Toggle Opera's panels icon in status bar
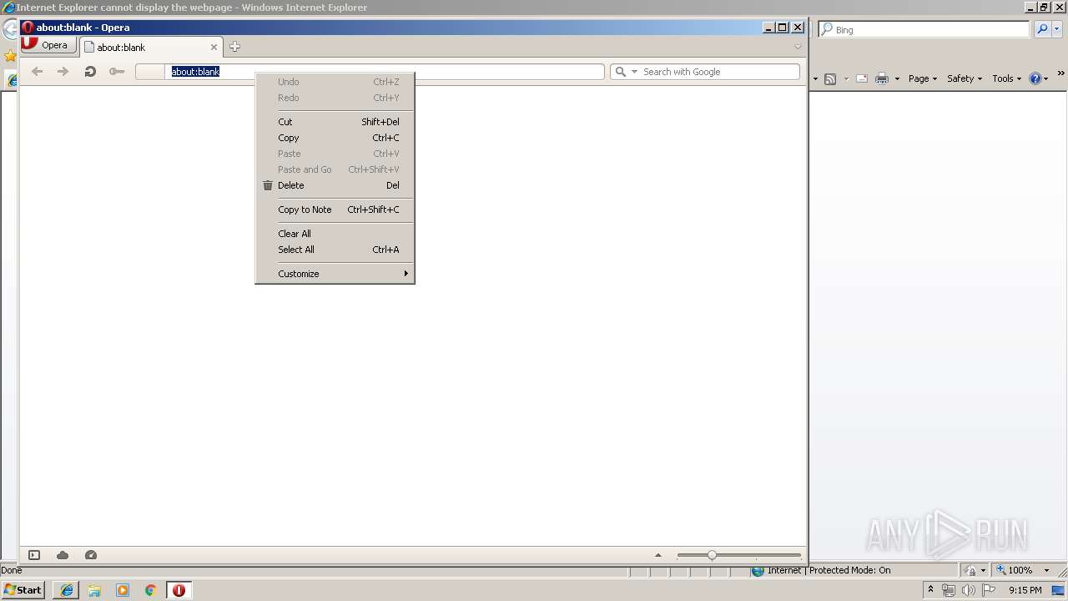Image resolution: width=1068 pixels, height=601 pixels. click(x=34, y=555)
